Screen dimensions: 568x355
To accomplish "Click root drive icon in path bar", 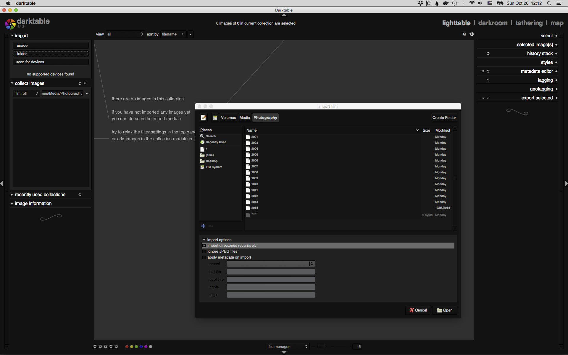I will pos(215,118).
